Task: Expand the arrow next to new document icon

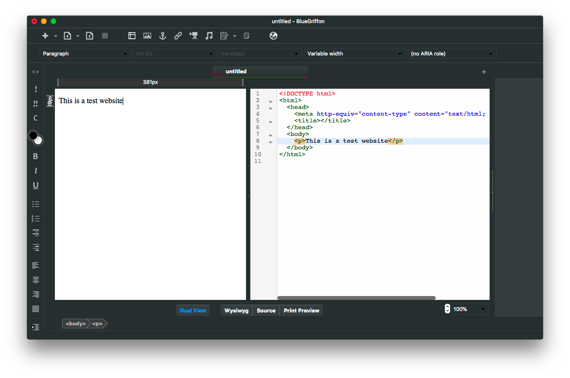Action: 56,36
